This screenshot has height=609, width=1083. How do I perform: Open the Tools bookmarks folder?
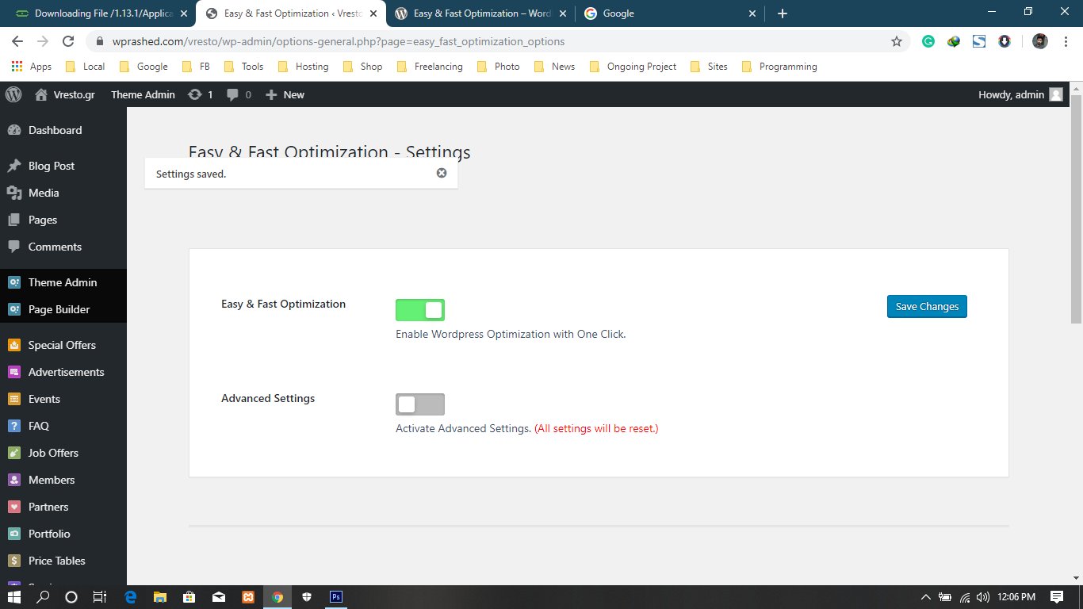243,67
